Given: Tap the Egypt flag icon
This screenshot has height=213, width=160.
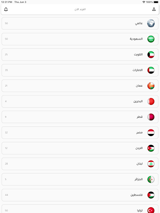Looking at the screenshot, I should click(x=151, y=133).
